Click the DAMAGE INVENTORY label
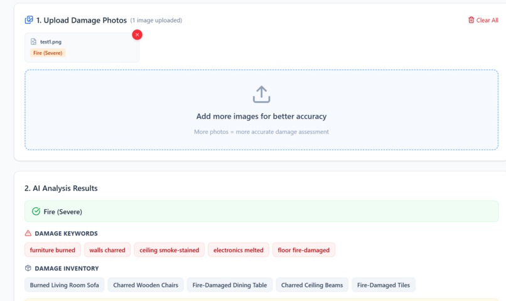This screenshot has width=506, height=301. click(x=67, y=268)
